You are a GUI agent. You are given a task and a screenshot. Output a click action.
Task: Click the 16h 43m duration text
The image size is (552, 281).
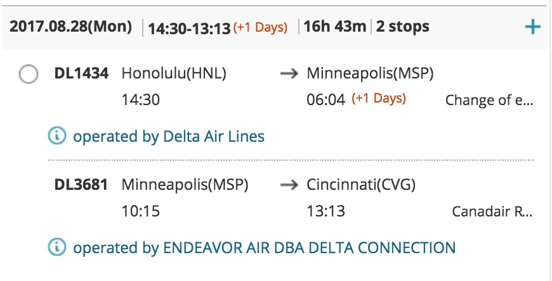pyautogui.click(x=334, y=27)
